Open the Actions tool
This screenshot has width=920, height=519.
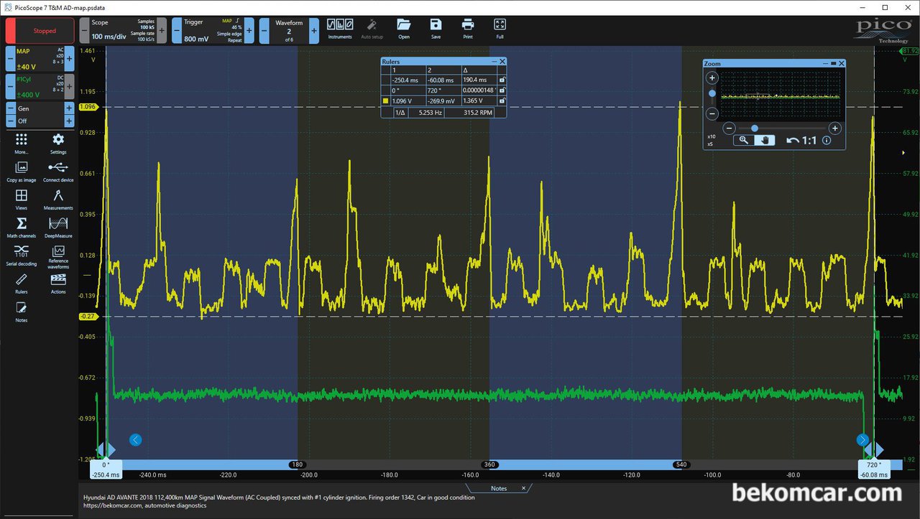pos(58,283)
